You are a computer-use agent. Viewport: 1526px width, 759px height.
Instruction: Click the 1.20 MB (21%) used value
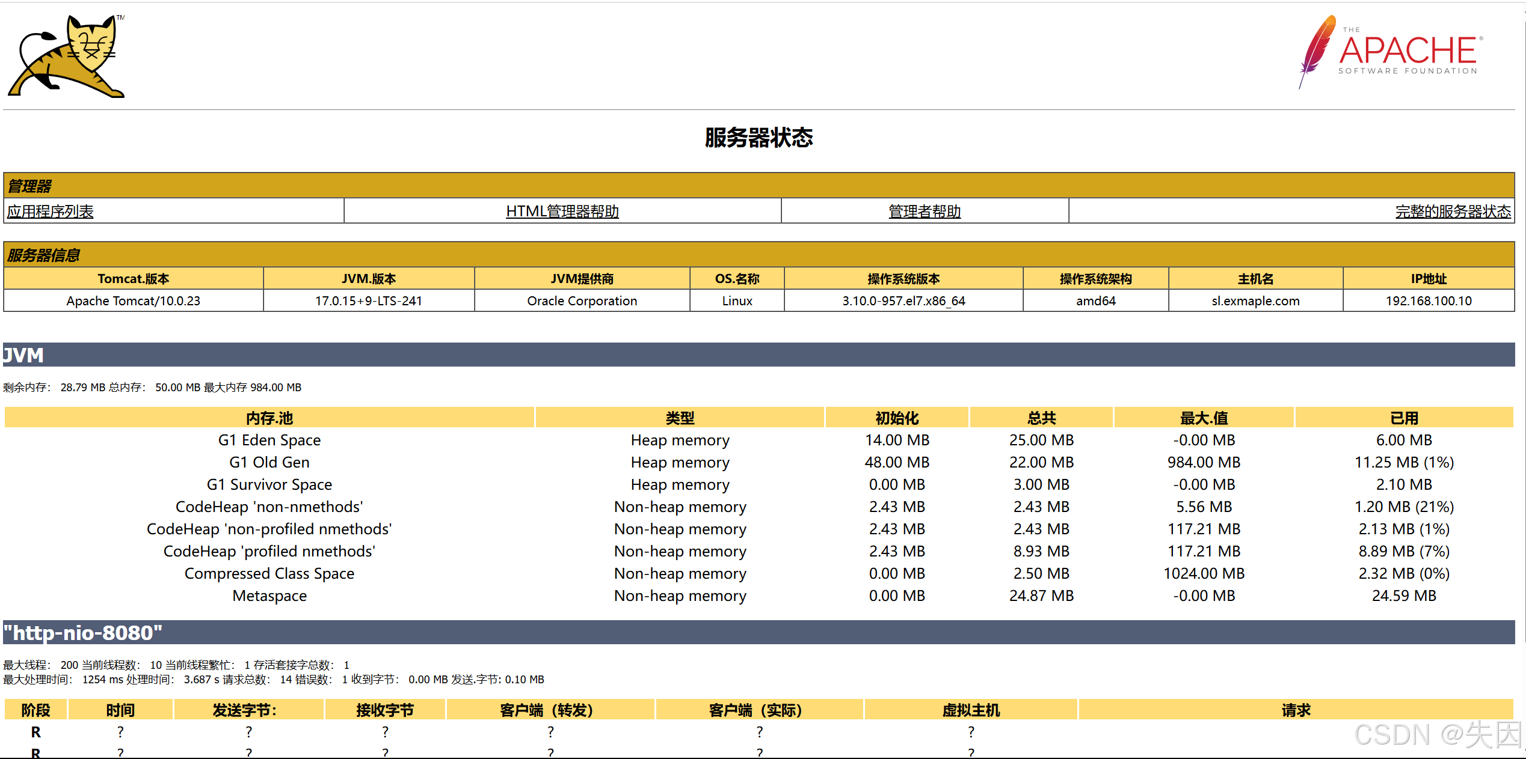pyautogui.click(x=1404, y=507)
